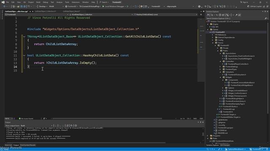Click the include path string on line 4

pos(91,29)
